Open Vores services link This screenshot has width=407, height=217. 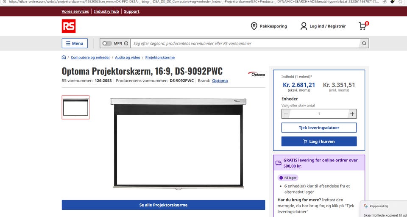[75, 11]
